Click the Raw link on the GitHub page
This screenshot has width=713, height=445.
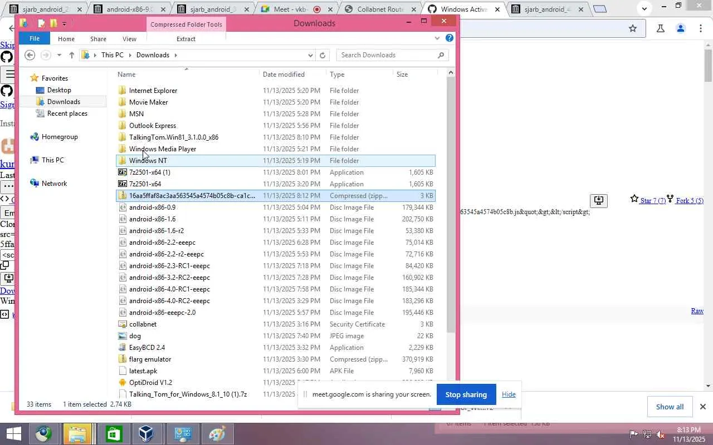pyautogui.click(x=697, y=311)
